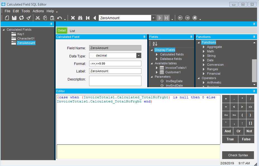
Task: Save using the floppy disk icon
Action: point(14,18)
